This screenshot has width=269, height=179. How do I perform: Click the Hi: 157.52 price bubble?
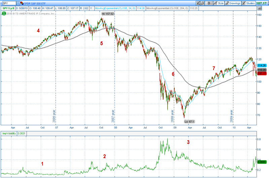(108, 14)
